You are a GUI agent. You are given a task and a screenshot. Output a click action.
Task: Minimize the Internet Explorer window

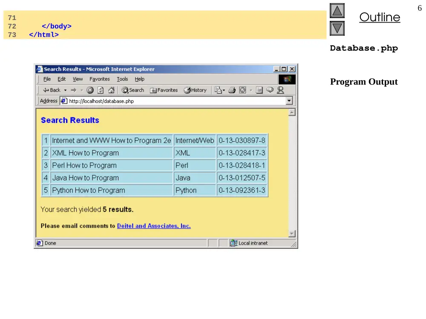coord(276,69)
